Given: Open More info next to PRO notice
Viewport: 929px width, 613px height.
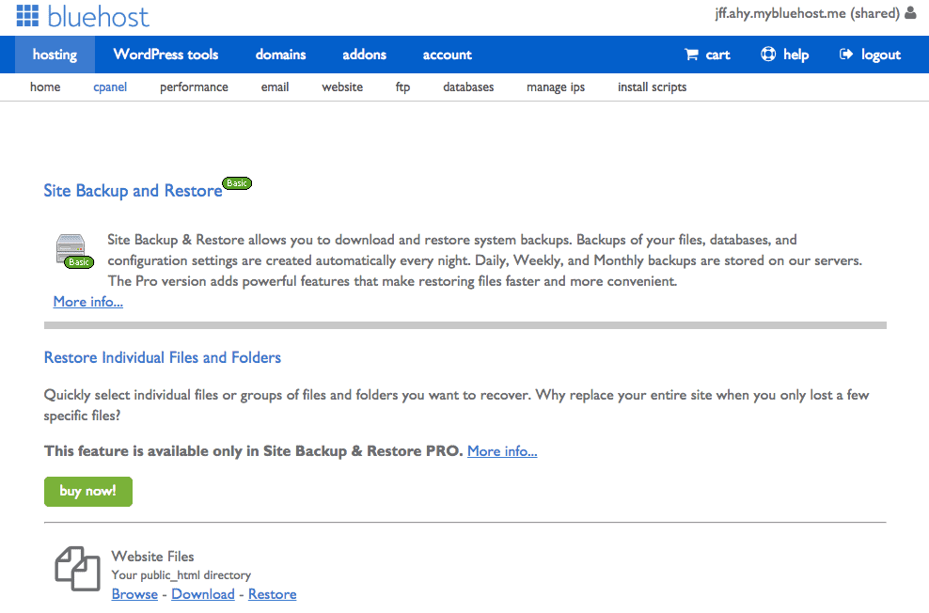Looking at the screenshot, I should [x=502, y=450].
